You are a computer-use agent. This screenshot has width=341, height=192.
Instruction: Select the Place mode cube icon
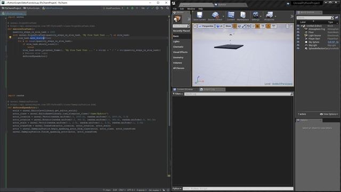coord(177,19)
